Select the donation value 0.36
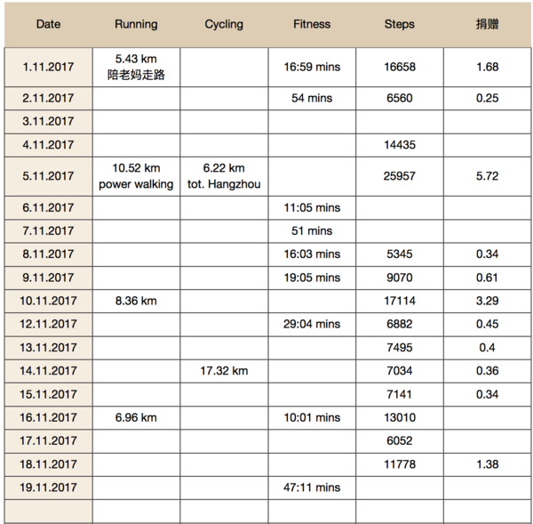This screenshot has width=533, height=524. [487, 371]
